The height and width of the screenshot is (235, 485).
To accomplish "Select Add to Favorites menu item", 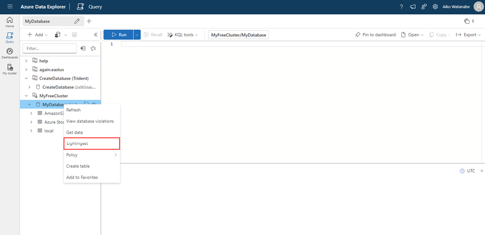I will pos(92,177).
